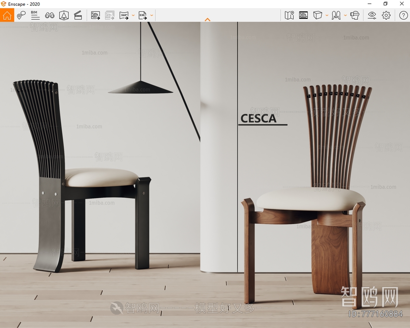This screenshot has height=328, width=410.
Task: Expand the view mode cube dropdown
Action: coord(327,15)
